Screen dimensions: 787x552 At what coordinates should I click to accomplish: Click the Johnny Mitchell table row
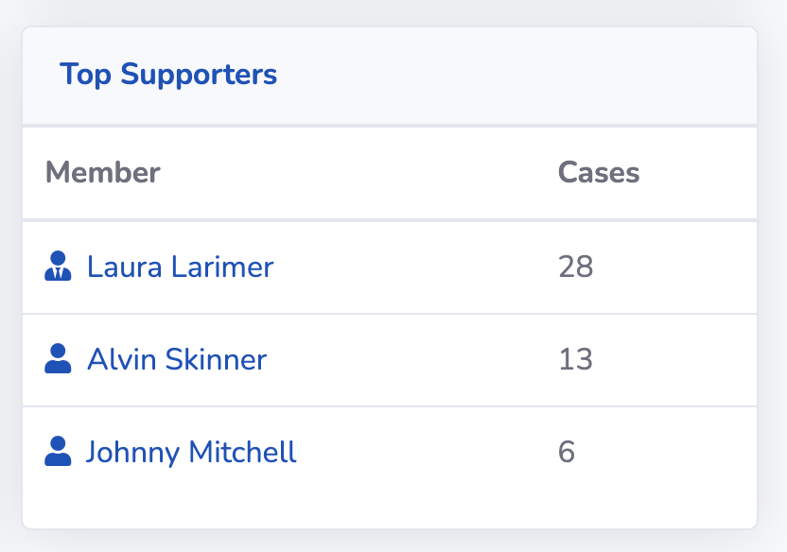pos(390,453)
